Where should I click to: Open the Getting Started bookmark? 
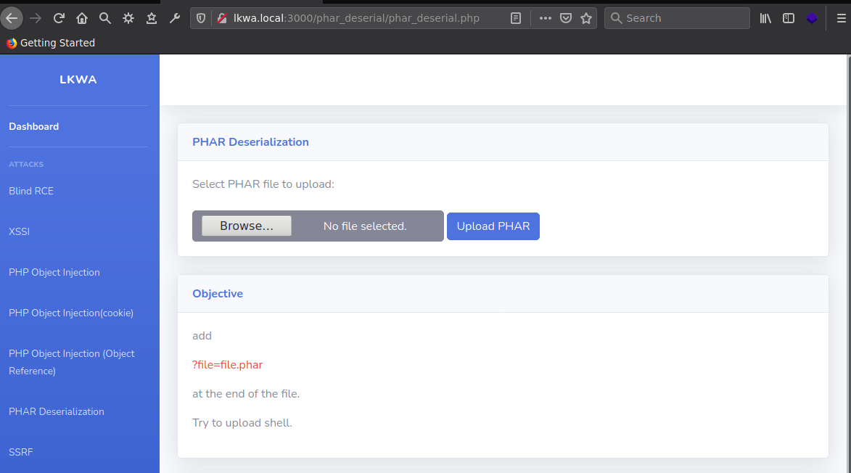51,43
